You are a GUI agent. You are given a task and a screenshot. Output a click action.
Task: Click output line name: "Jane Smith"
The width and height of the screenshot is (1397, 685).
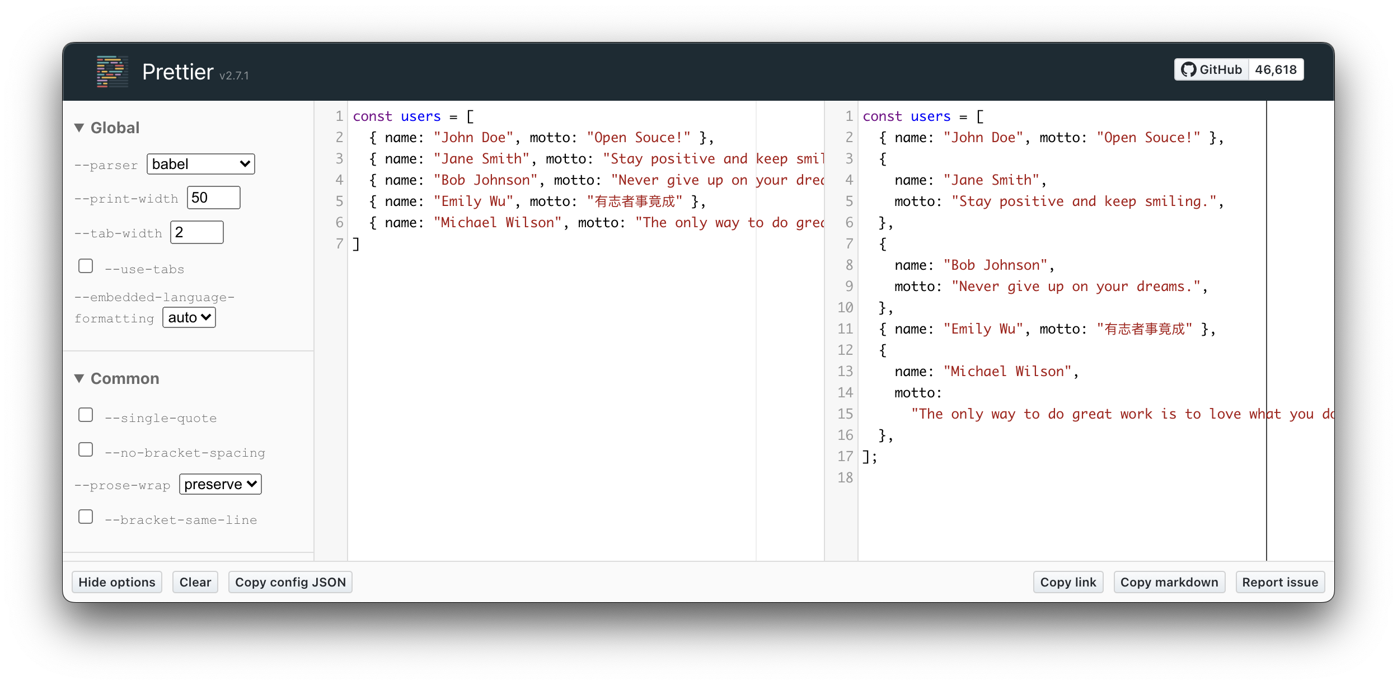coord(971,180)
